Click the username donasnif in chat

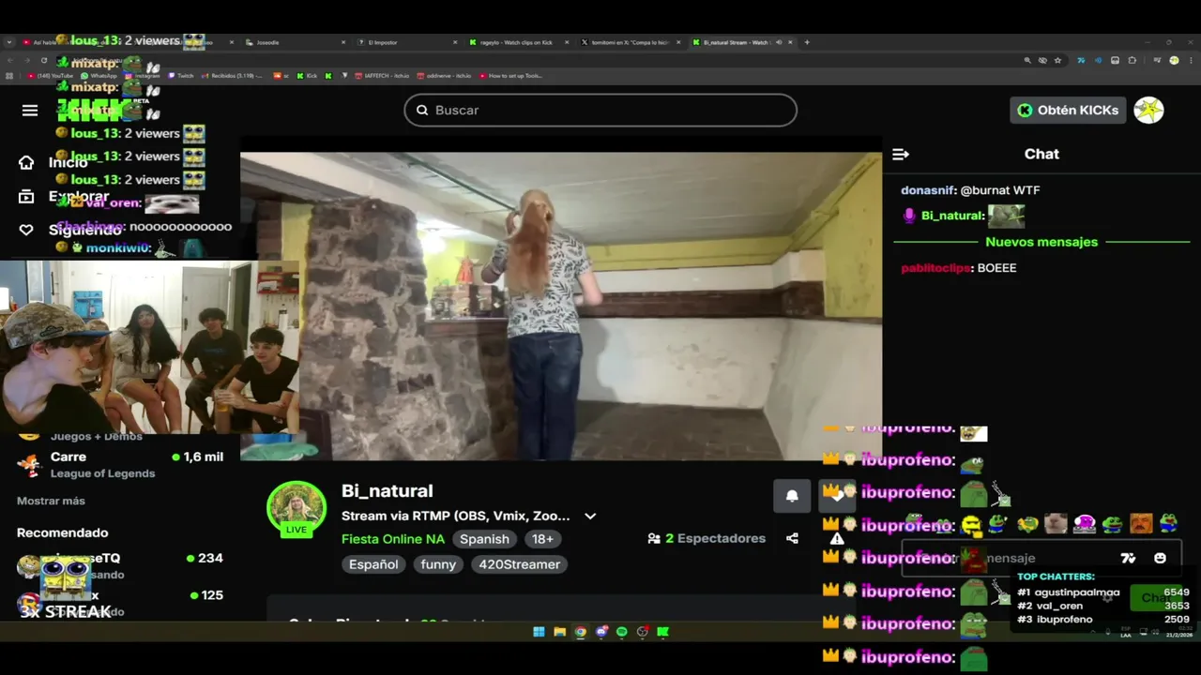pyautogui.click(x=927, y=190)
